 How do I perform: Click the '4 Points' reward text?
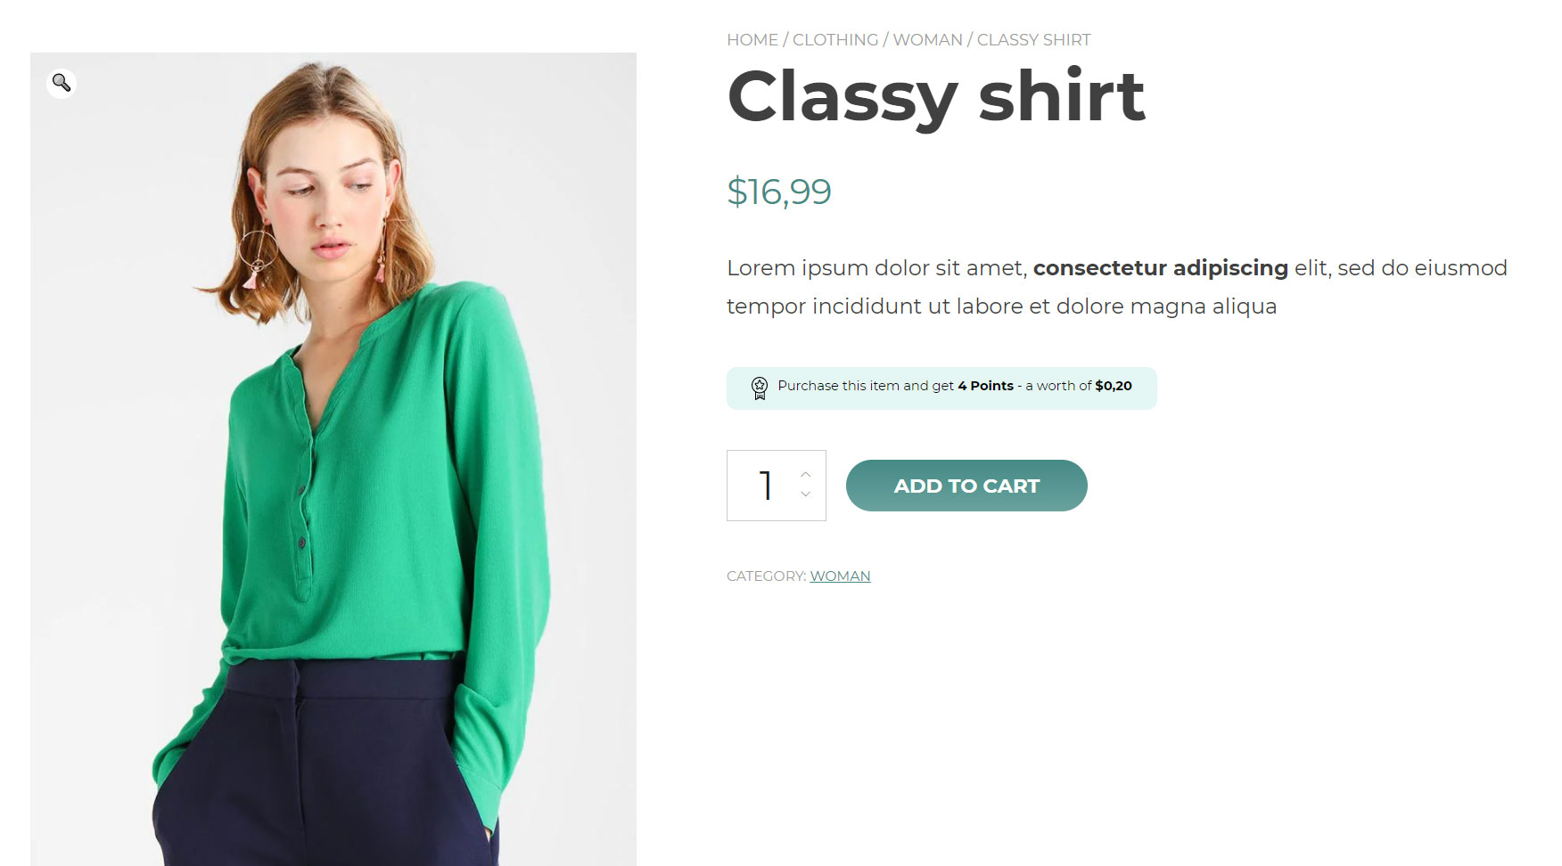[x=985, y=386]
